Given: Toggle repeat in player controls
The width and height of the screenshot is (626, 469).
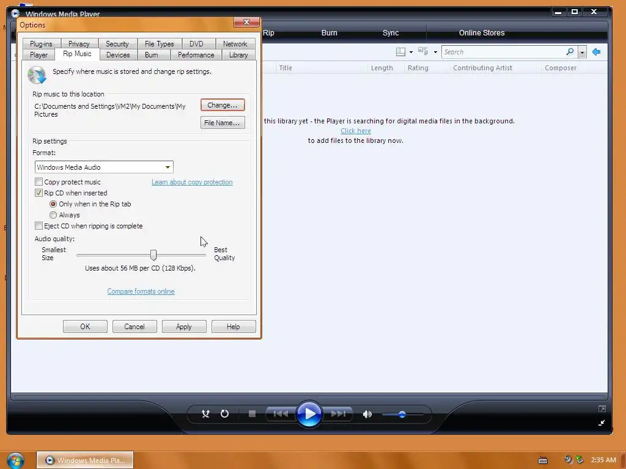Looking at the screenshot, I should coord(225,414).
